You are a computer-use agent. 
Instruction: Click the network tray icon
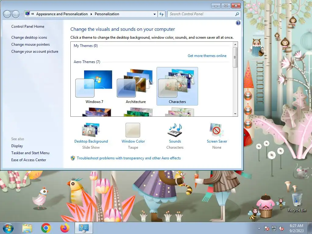point(274,229)
